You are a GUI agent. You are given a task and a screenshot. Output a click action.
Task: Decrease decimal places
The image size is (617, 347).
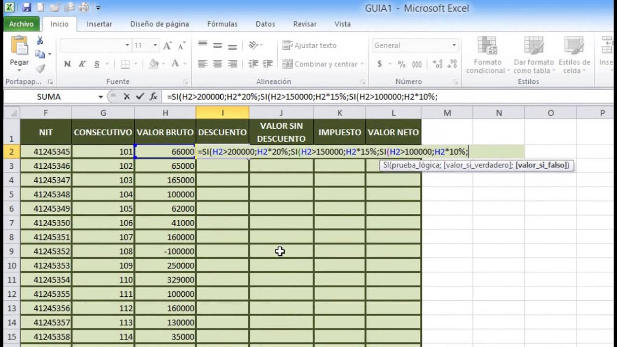(x=452, y=64)
